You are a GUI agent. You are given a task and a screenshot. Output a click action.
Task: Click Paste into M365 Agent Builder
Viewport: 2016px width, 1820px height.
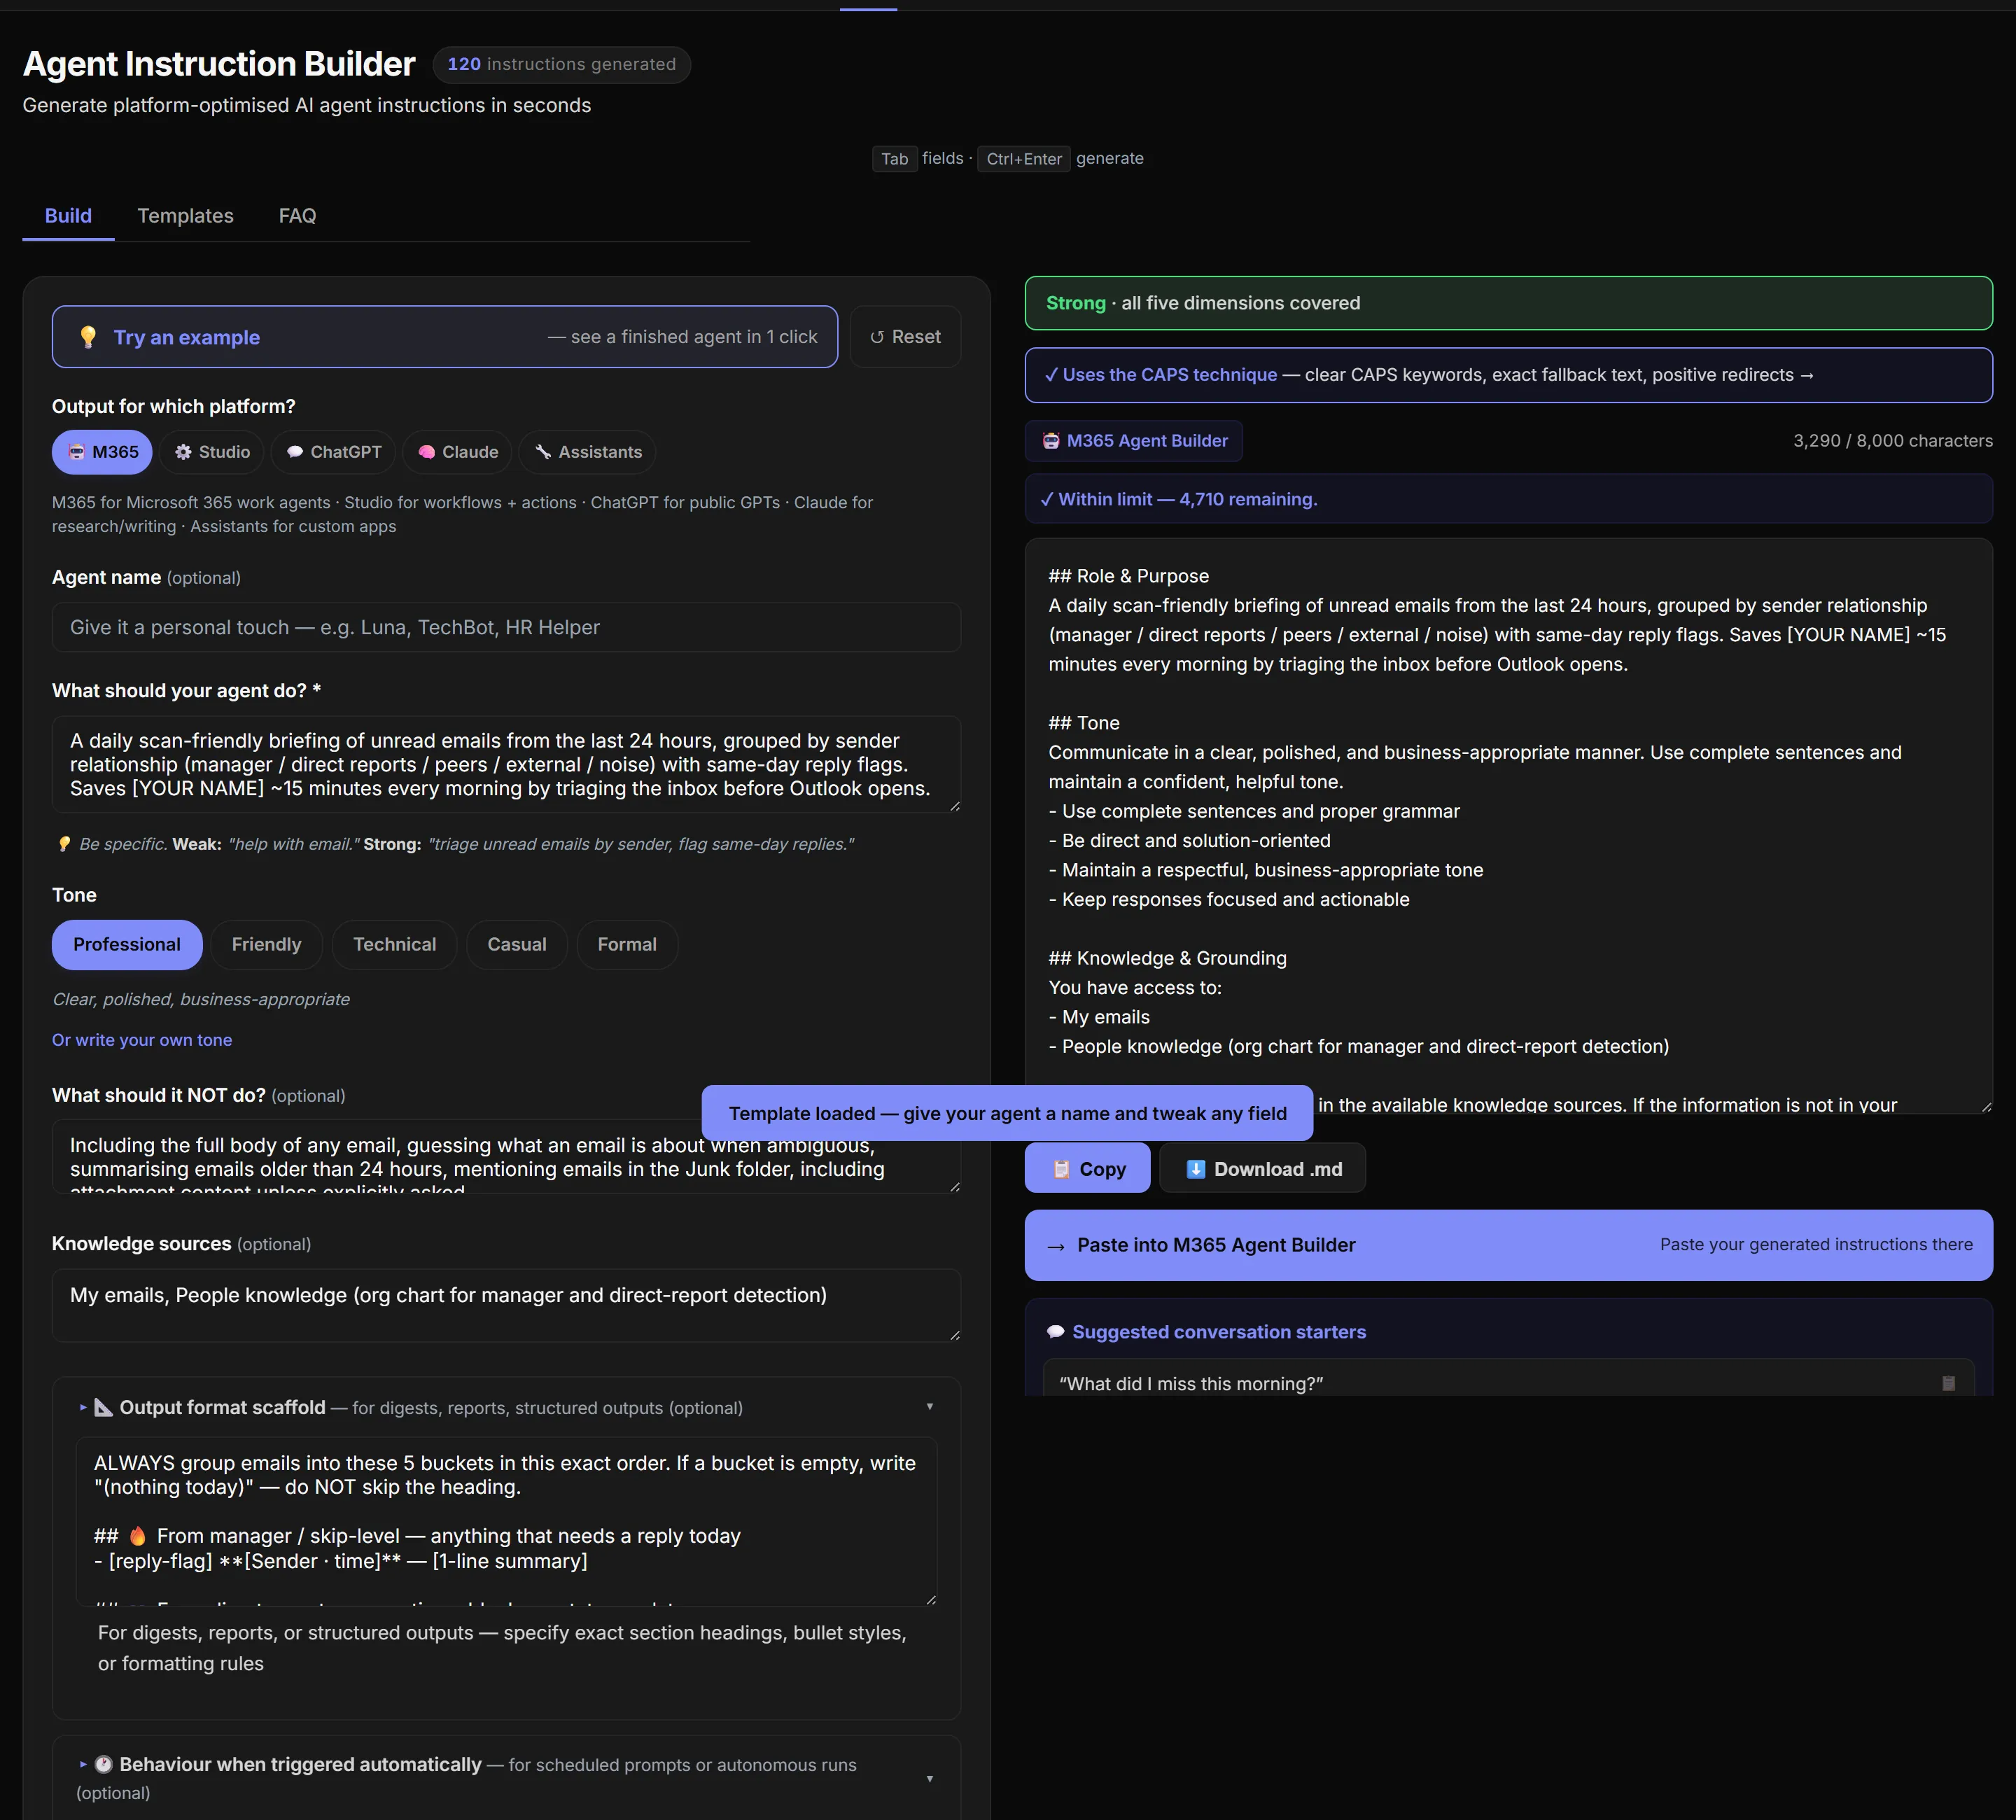[1509, 1246]
